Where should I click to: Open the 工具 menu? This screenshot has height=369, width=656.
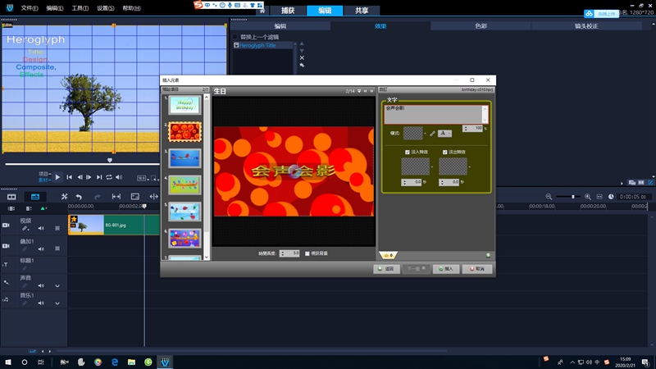[x=80, y=8]
